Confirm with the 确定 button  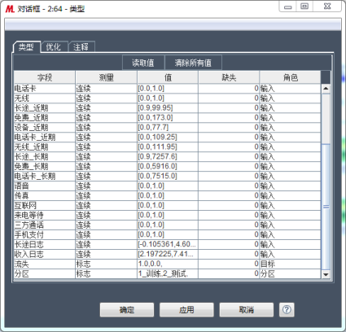point(127,310)
